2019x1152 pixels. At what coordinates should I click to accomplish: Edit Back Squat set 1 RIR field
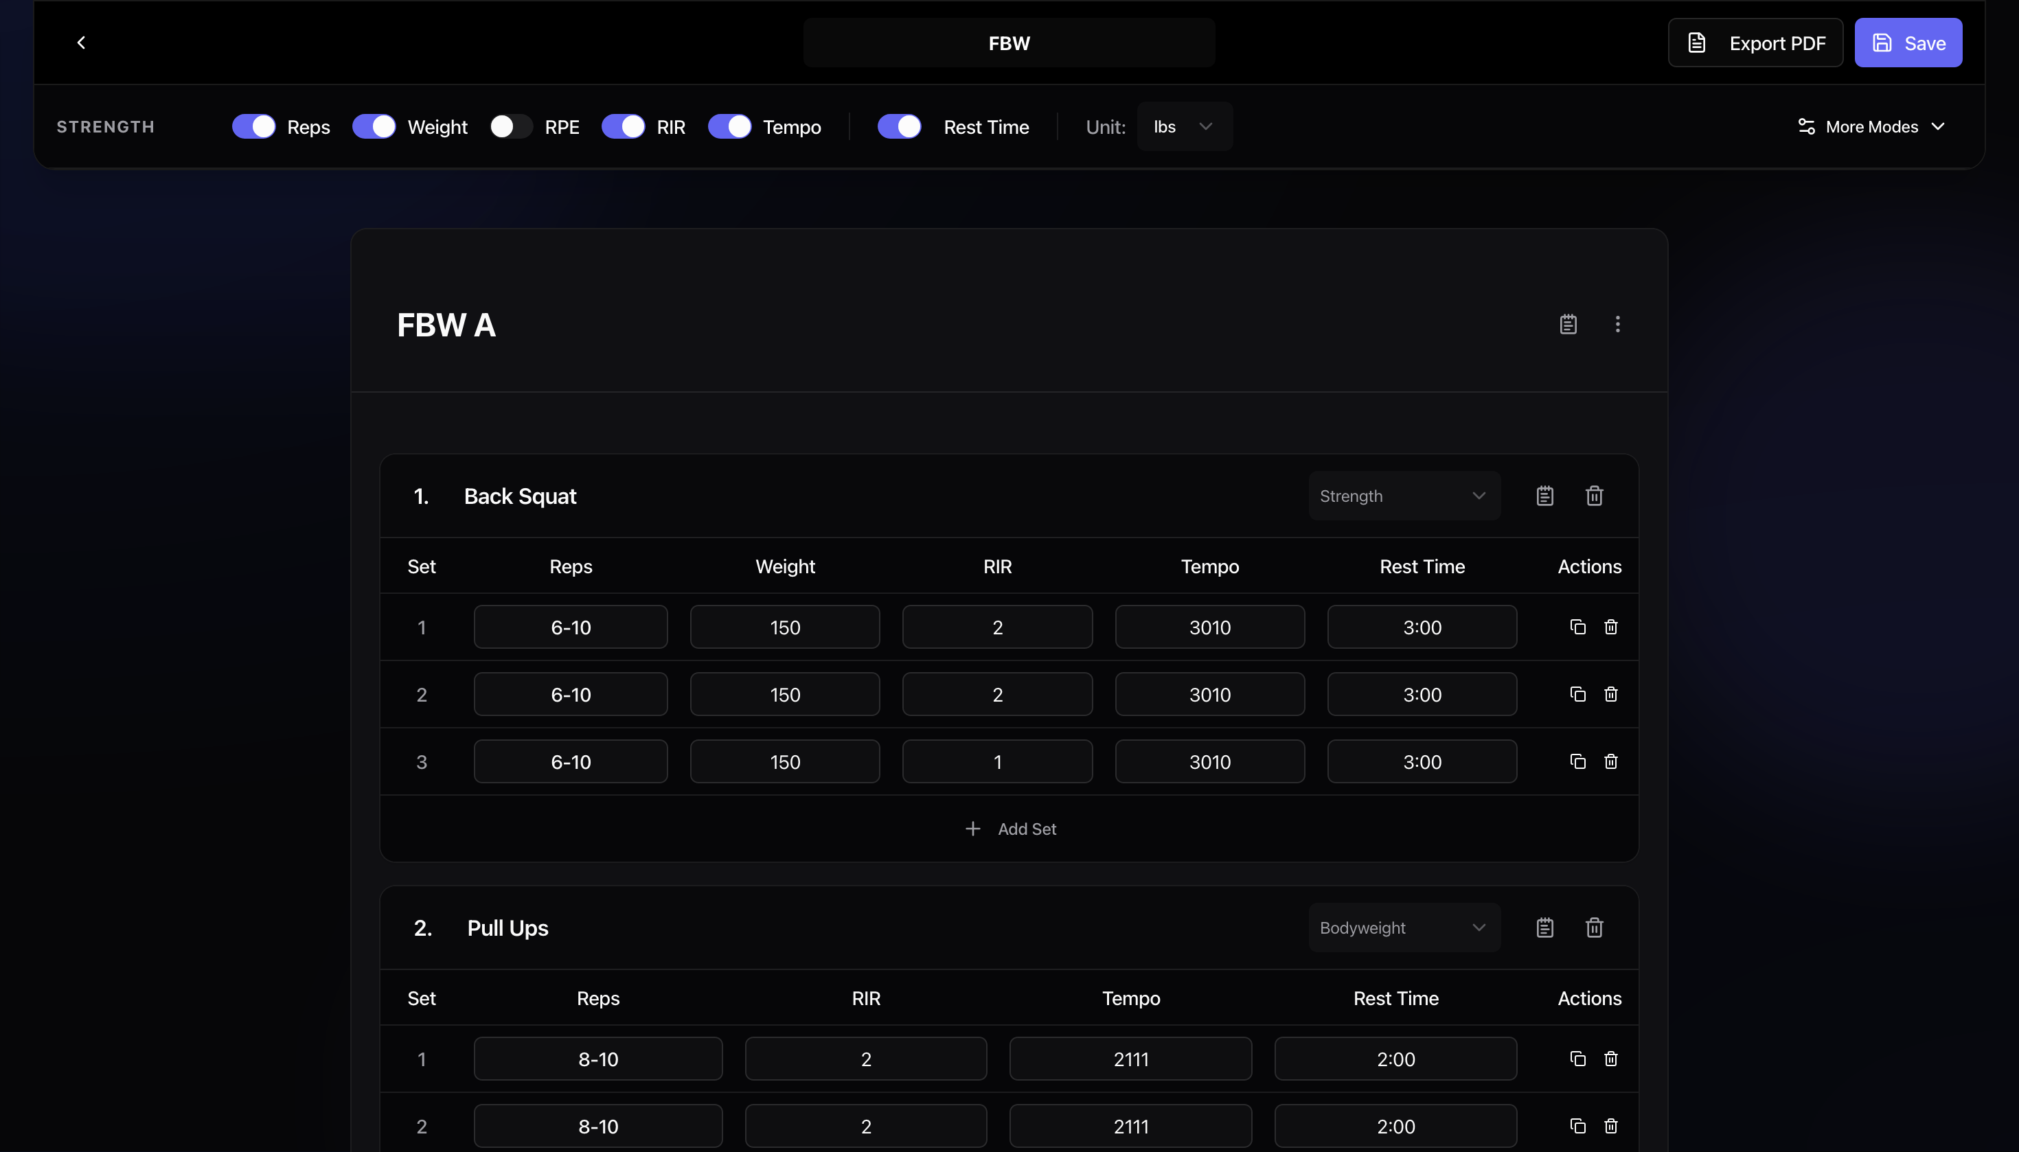tap(997, 627)
